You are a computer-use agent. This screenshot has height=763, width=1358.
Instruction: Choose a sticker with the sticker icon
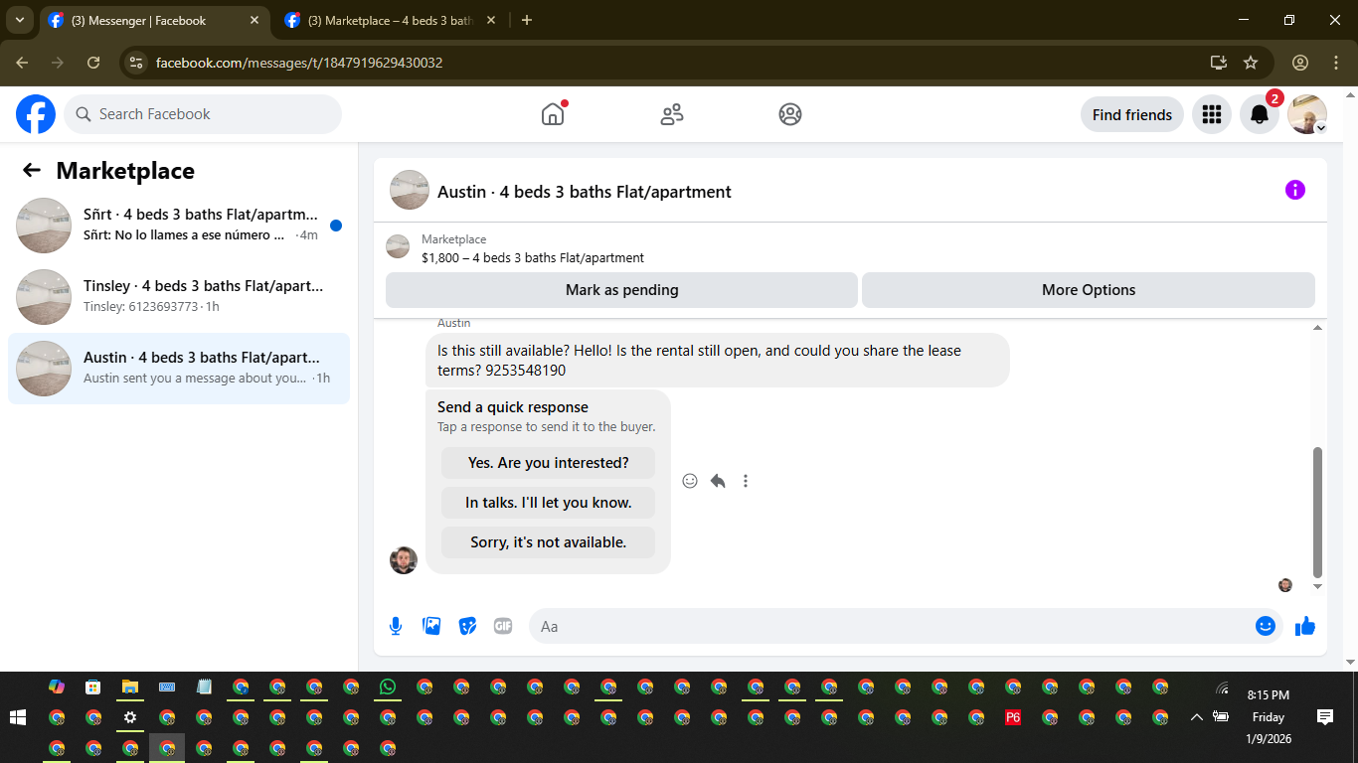point(467,626)
